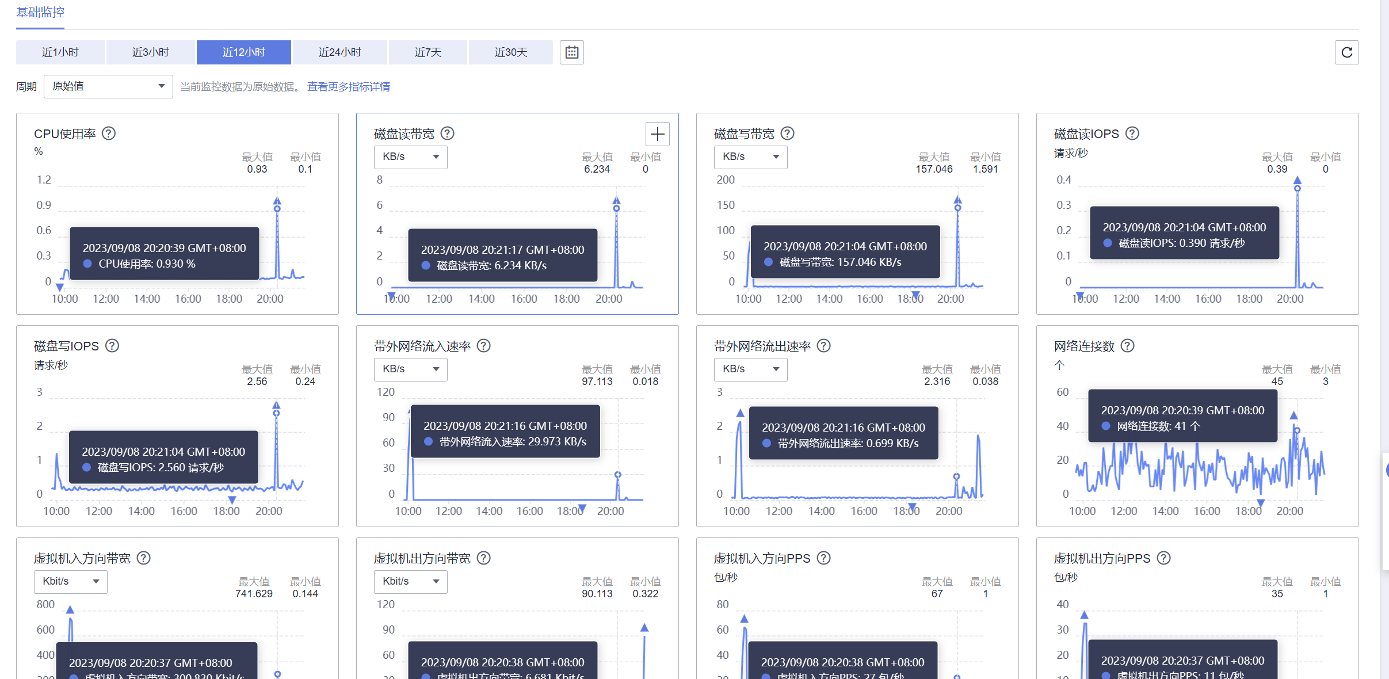This screenshot has height=679, width=1389.
Task: Open the Kbit/s dropdown on 虚拟机入方向带宽
Action: [70, 581]
